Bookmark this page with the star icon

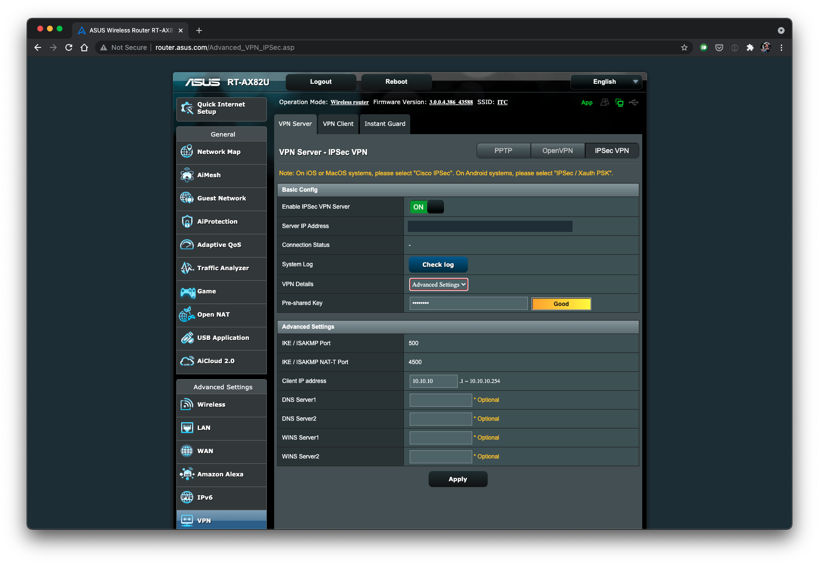tap(684, 47)
